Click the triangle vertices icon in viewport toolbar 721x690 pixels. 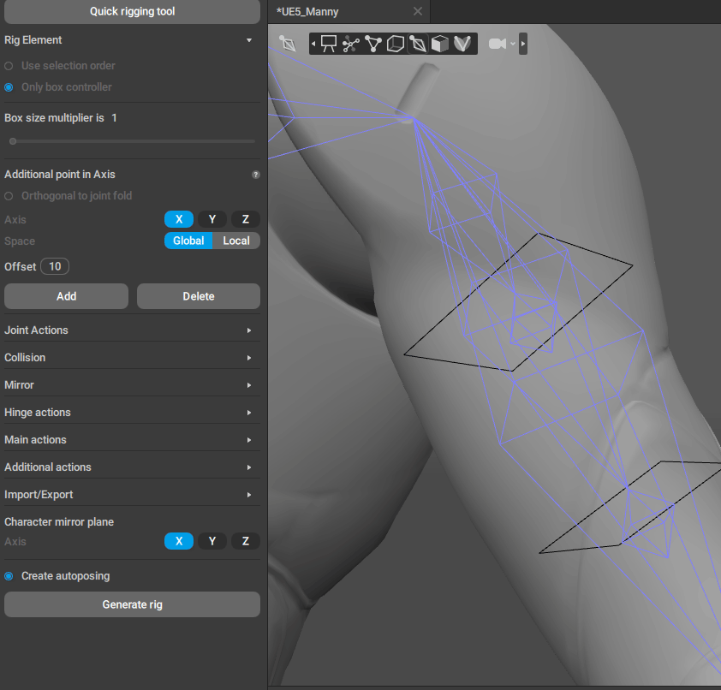[372, 44]
